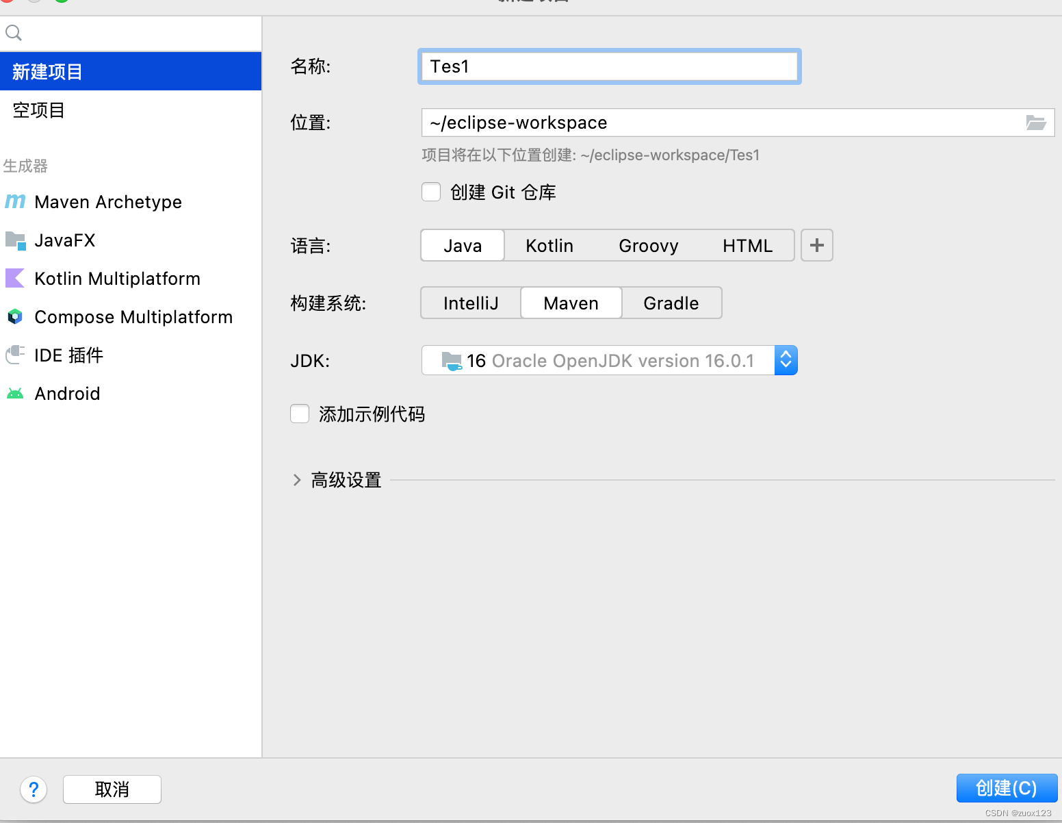Open help with question mark button
1062x823 pixels.
click(x=34, y=789)
